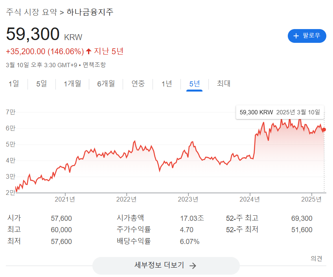Switch to the 1일 time range tab
The image size is (333, 277).
coord(14,84)
